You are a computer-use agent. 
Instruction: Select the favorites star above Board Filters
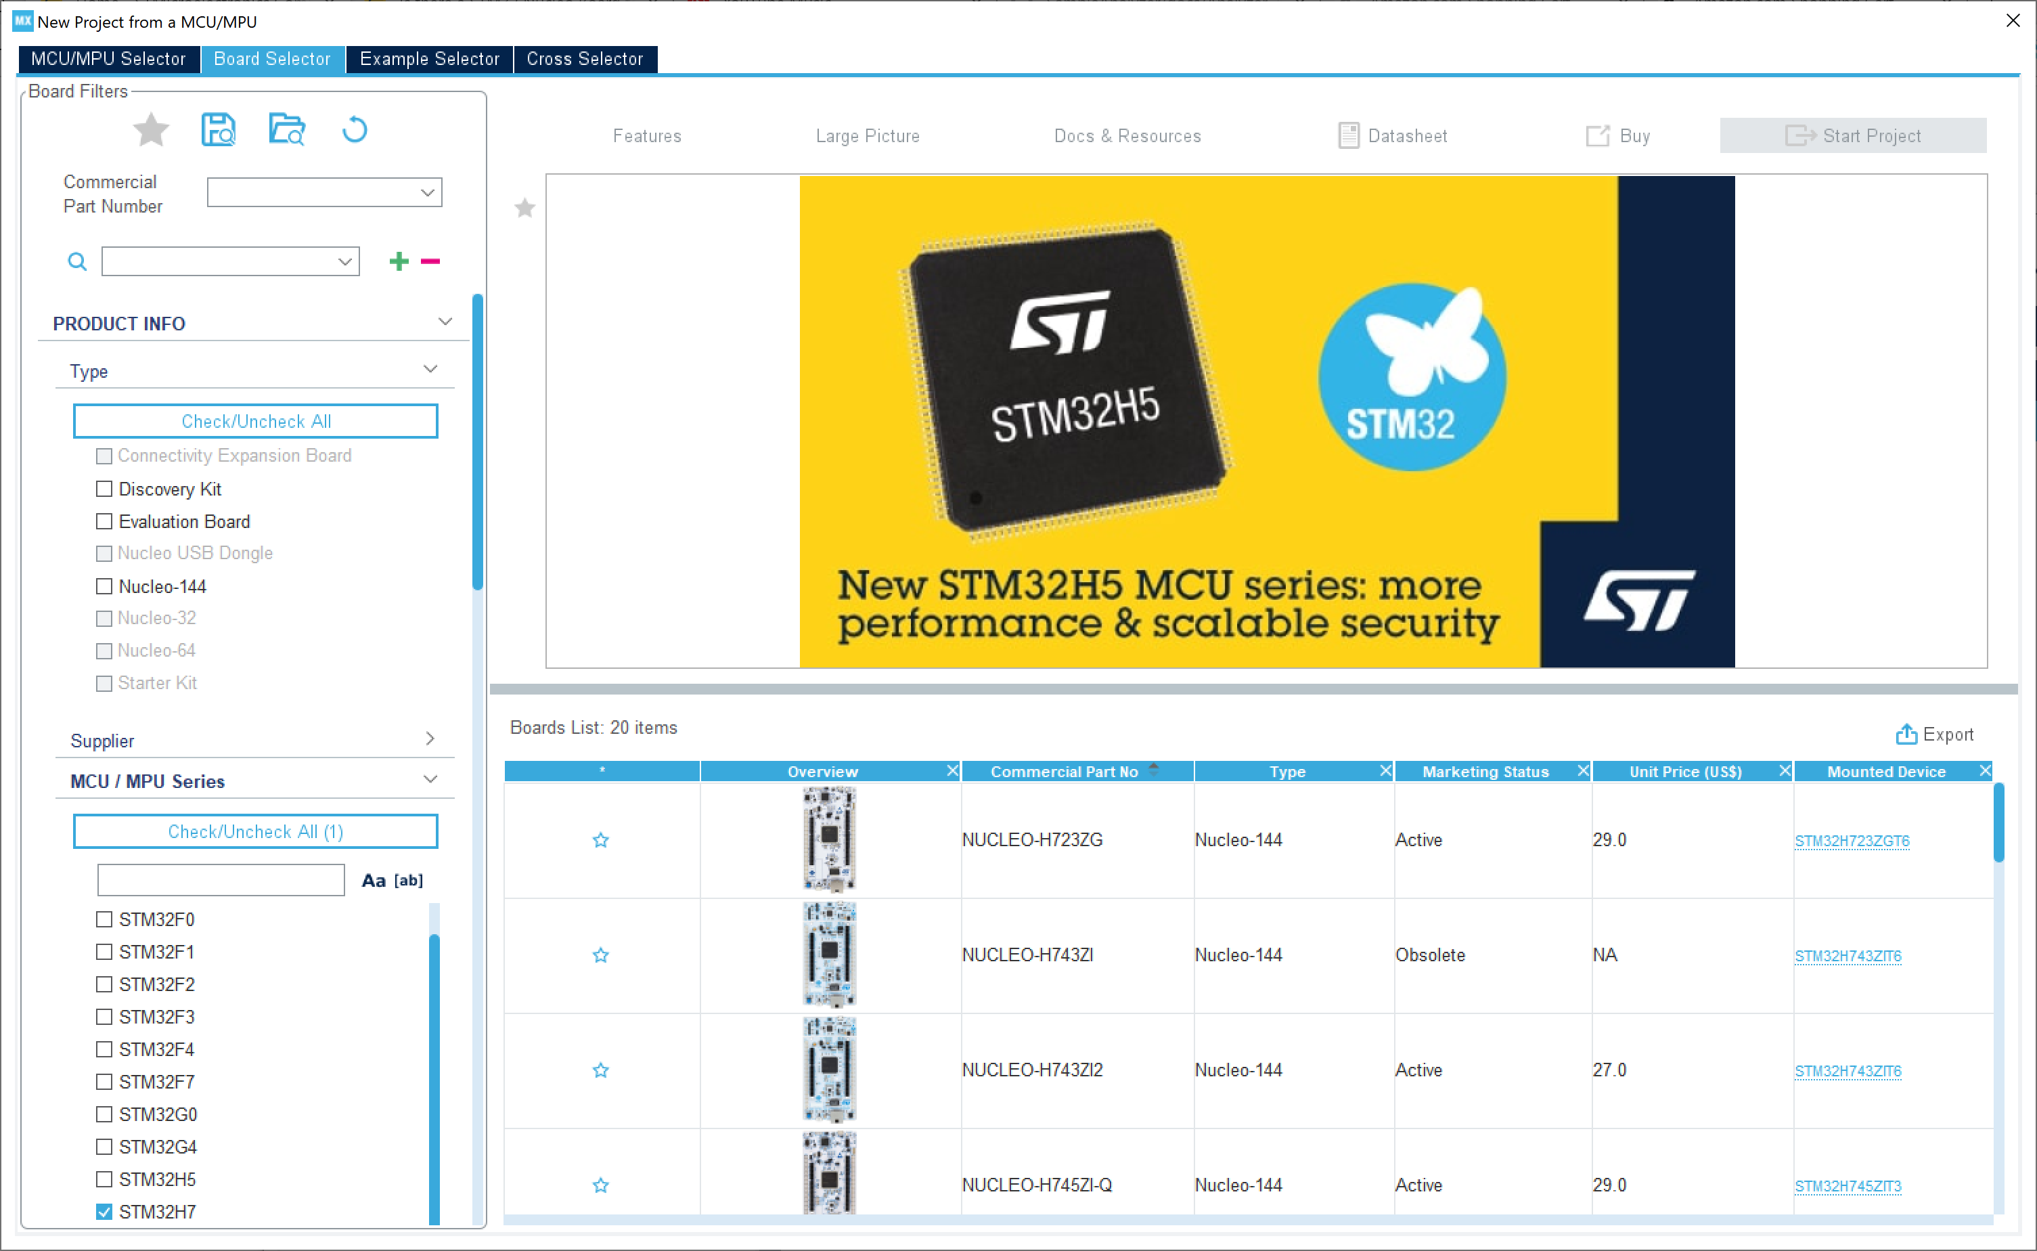pos(152,129)
